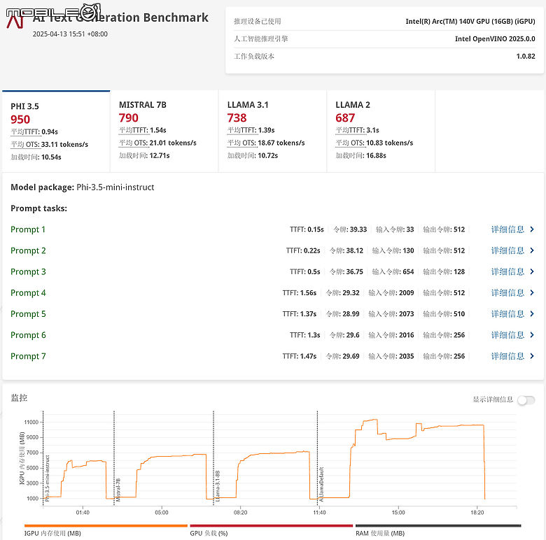Viewport: 546px width, 540px height.
Task: Click Intel(R) Arc(TM) 140V GPU device text
Action: coord(470,21)
